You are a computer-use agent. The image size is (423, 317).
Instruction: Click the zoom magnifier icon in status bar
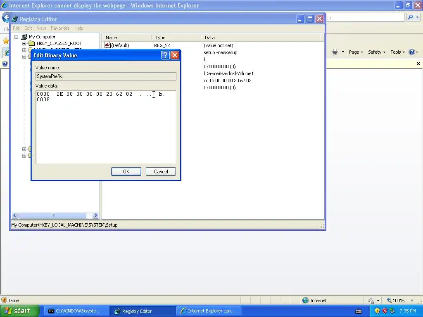389,300
